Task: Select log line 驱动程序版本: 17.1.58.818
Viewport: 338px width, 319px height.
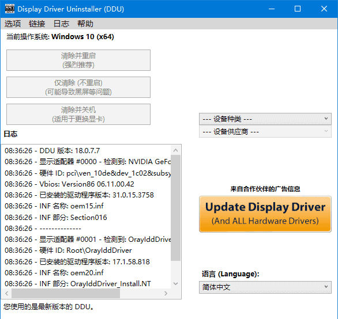Action: coord(77,262)
